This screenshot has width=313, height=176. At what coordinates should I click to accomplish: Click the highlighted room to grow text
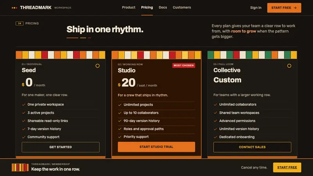[243, 31]
